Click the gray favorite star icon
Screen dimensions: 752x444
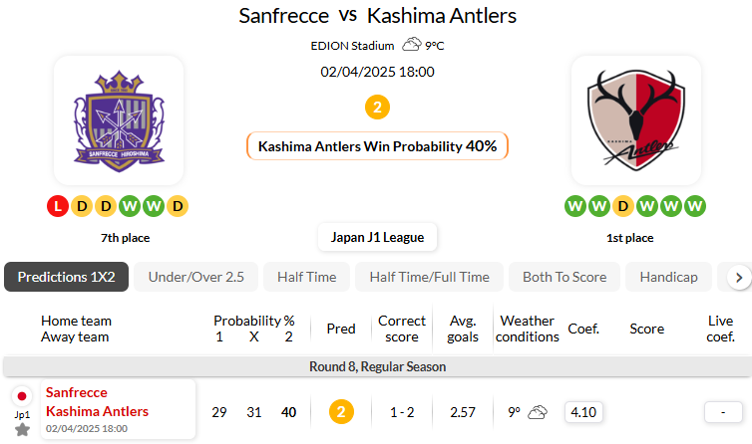coord(22,429)
